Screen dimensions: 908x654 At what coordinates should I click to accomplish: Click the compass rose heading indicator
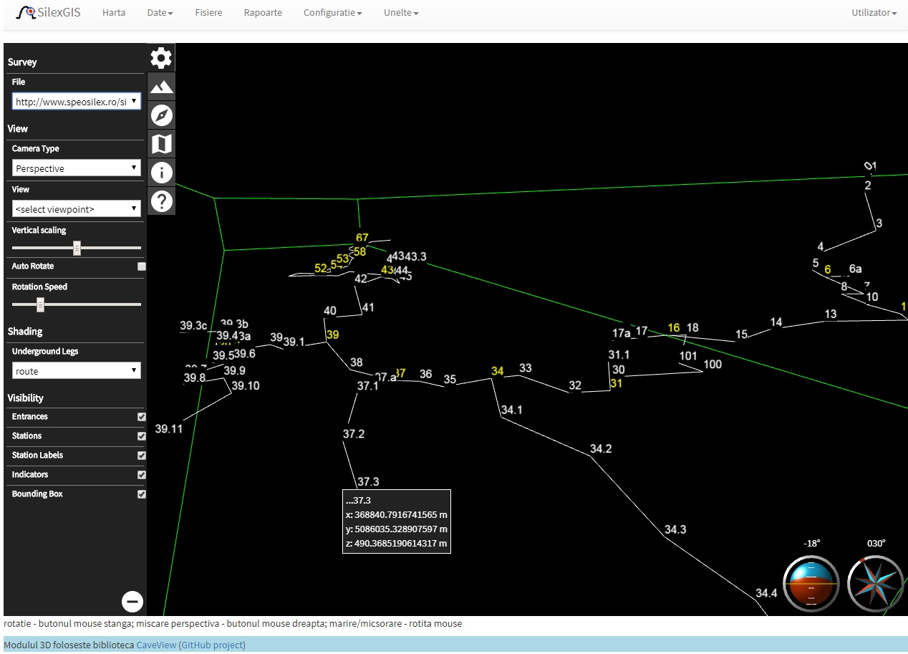pyautogui.click(x=876, y=583)
